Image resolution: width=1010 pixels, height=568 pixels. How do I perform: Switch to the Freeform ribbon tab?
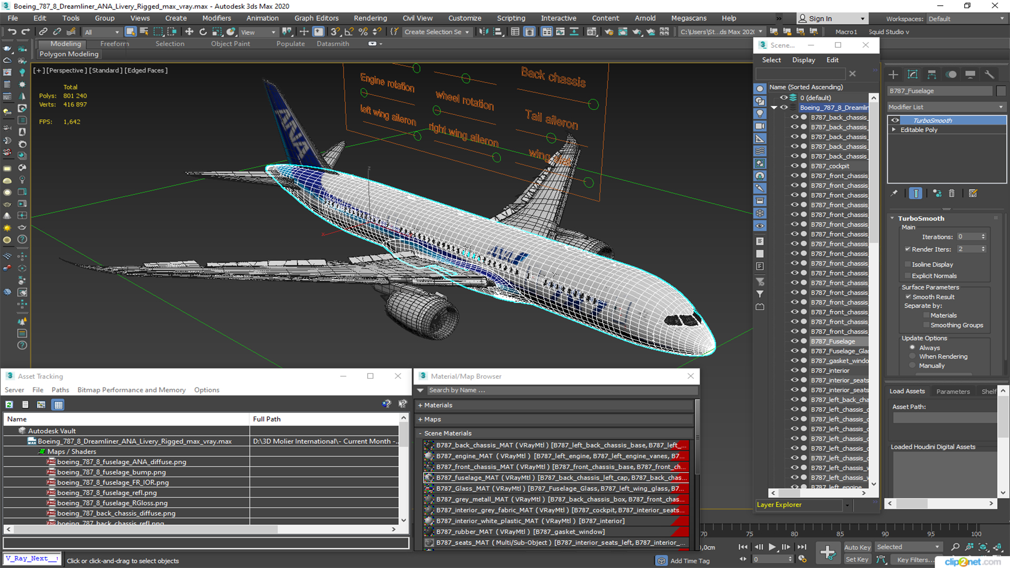(x=114, y=44)
